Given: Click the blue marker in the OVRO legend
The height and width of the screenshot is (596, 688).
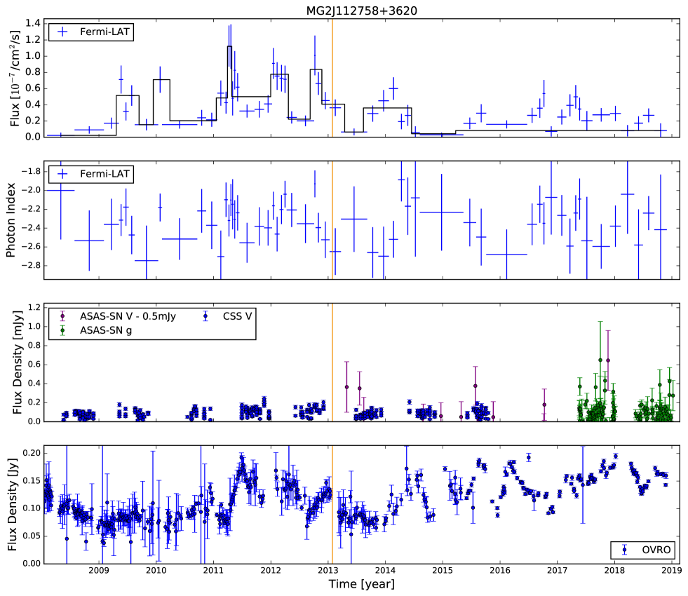Looking at the screenshot, I should coord(625,550).
